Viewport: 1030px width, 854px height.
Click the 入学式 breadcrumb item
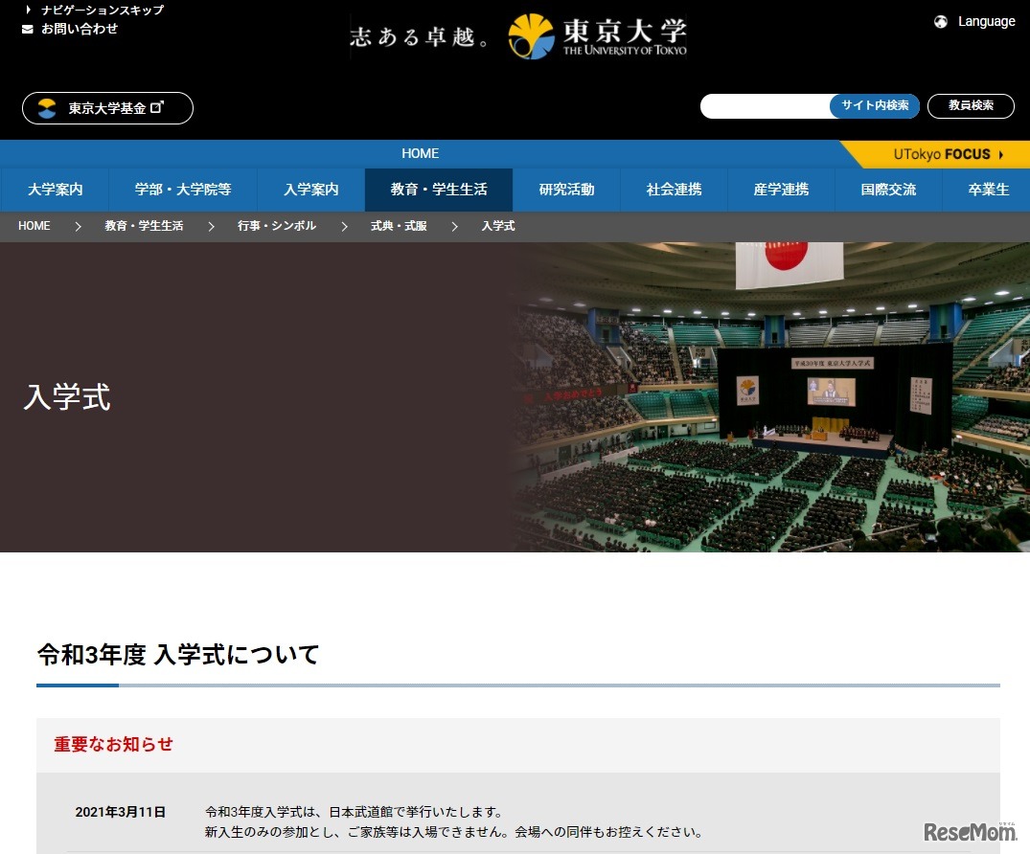(x=498, y=226)
